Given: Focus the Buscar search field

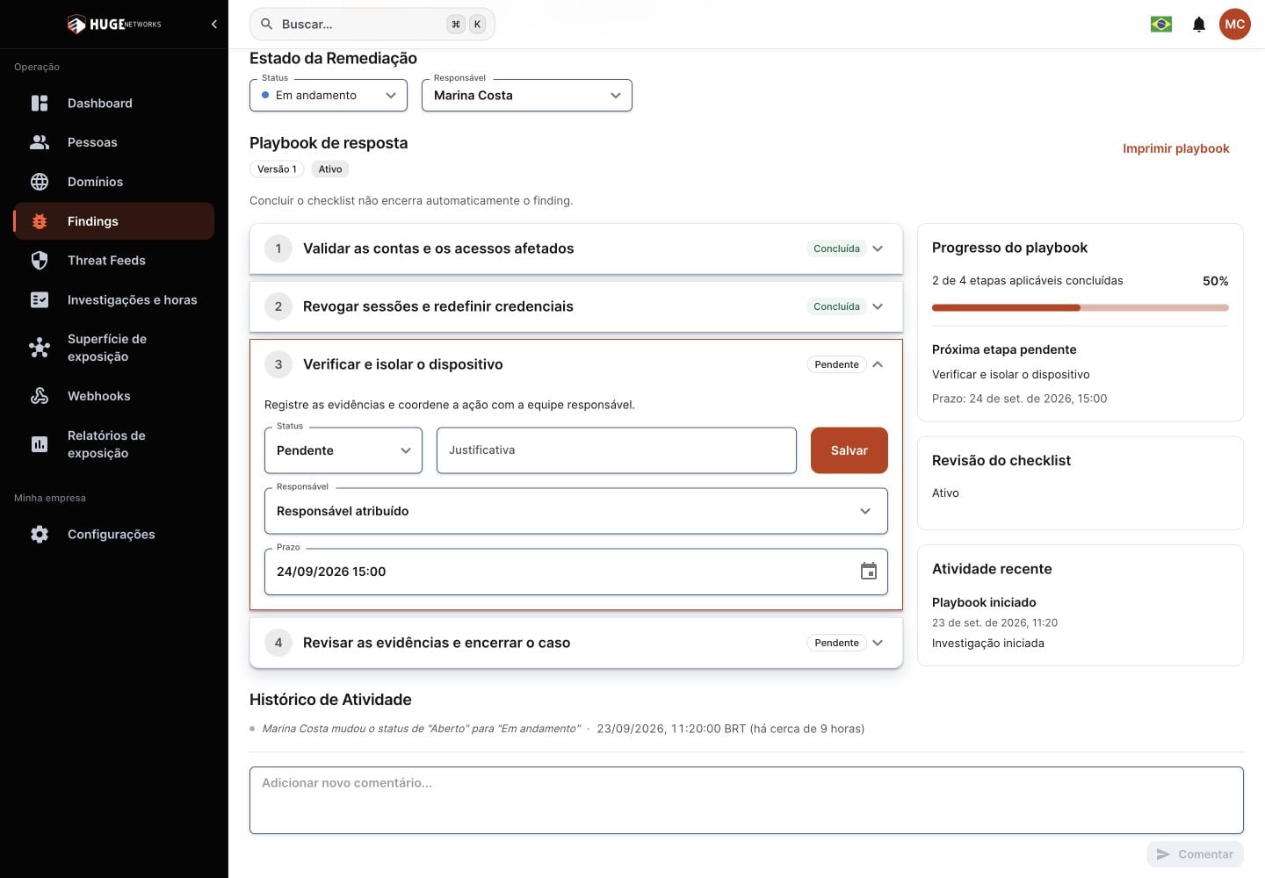Looking at the screenshot, I should pyautogui.click(x=372, y=25).
